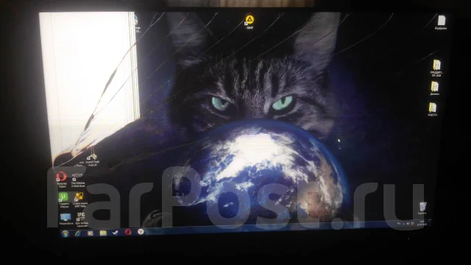Open the РАБОТА folder

pyautogui.click(x=432, y=109)
